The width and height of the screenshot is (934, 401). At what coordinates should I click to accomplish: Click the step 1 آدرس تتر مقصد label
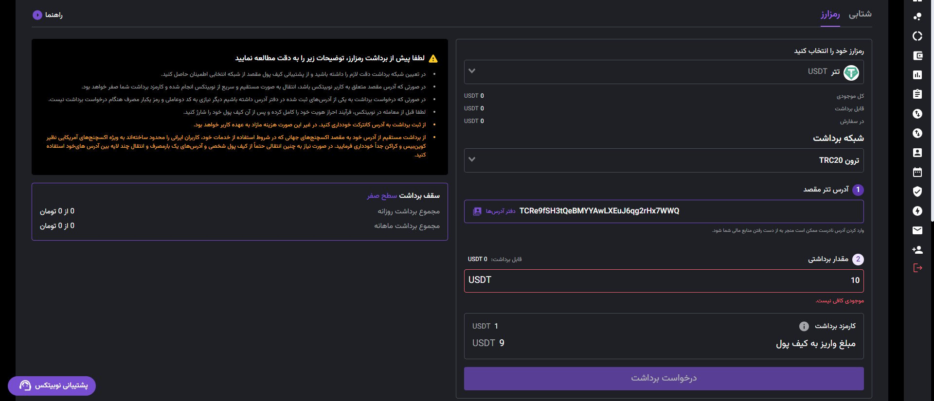tap(826, 190)
